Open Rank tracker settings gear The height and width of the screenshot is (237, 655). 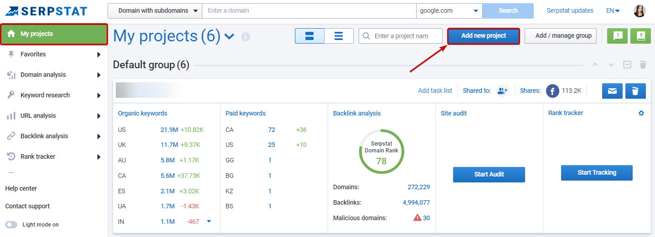(641, 113)
